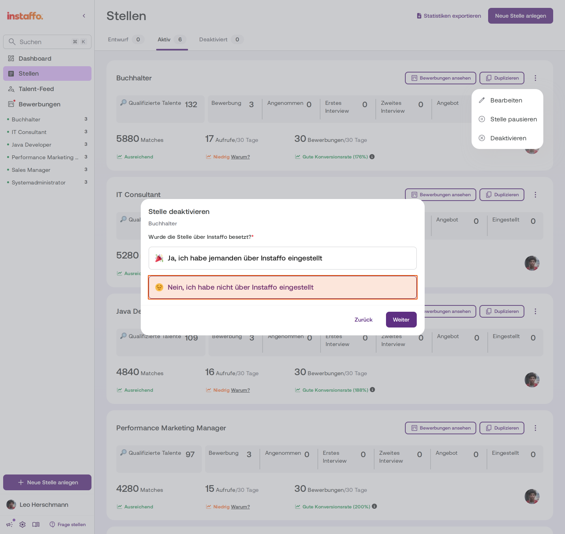The height and width of the screenshot is (534, 565).
Task: Click the Suchen search field
Action: (47, 42)
